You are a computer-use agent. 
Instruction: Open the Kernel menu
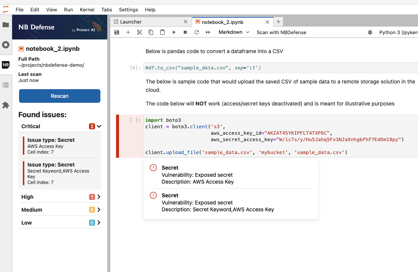pyautogui.click(x=87, y=9)
